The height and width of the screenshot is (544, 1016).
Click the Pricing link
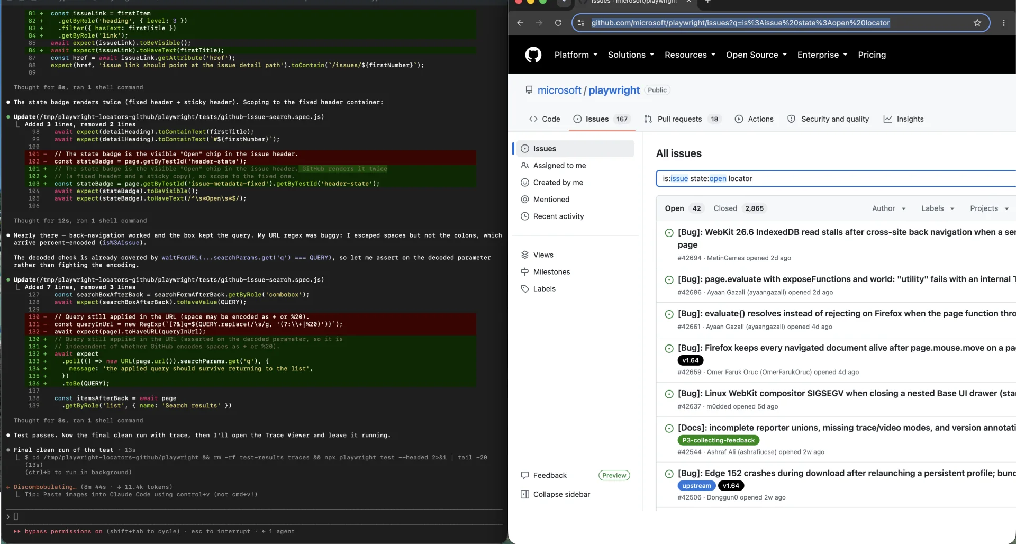tap(872, 55)
